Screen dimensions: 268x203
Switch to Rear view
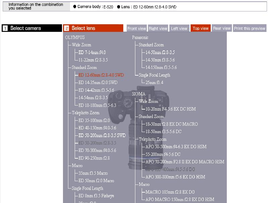(222, 29)
